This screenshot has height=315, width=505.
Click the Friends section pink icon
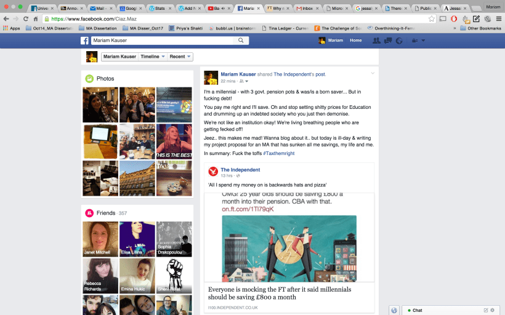[x=89, y=213]
